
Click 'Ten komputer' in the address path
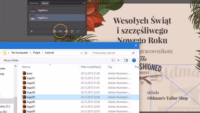click(20, 53)
